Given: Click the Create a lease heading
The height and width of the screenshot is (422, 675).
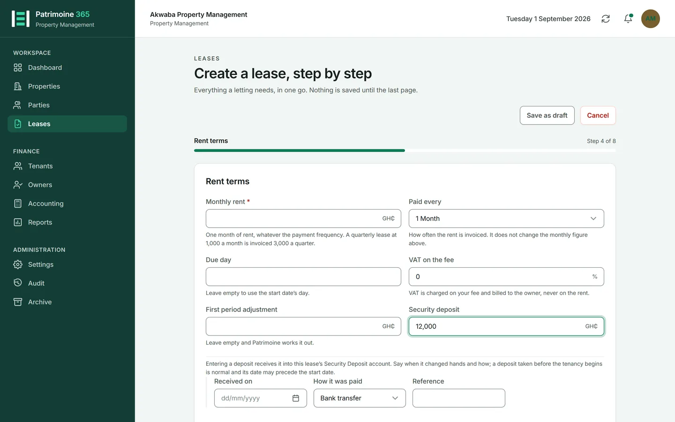Looking at the screenshot, I should tap(283, 74).
